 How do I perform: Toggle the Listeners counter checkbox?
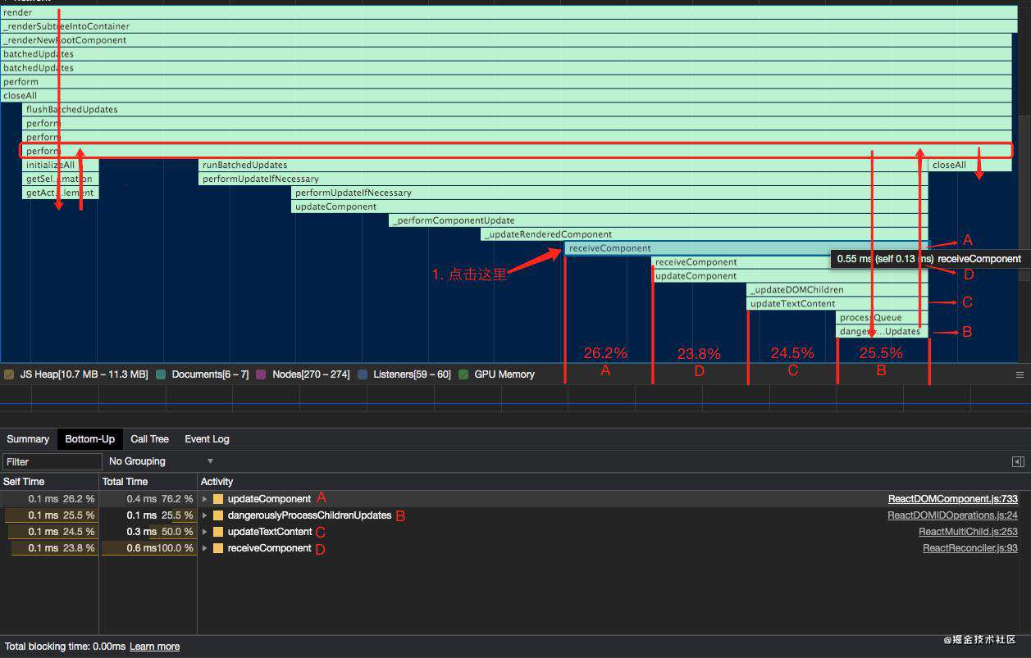point(363,374)
